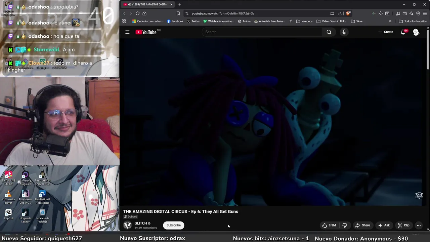
Task: Click the video player area
Action: point(273,122)
